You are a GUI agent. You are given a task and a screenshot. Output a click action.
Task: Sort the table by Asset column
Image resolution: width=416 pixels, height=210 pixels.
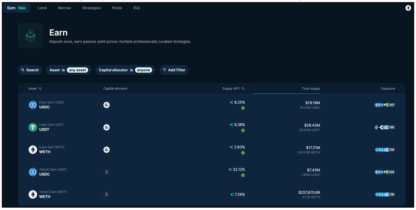coord(35,89)
